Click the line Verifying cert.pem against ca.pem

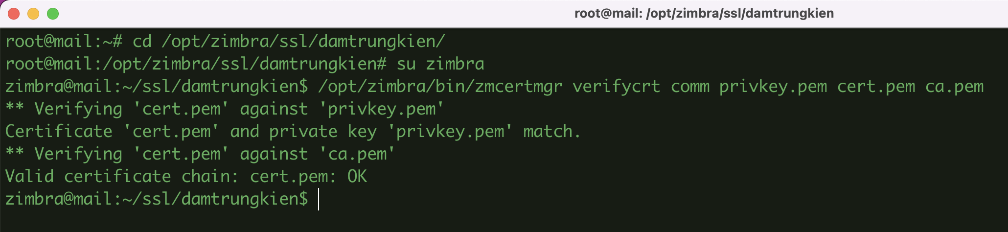pos(200,154)
